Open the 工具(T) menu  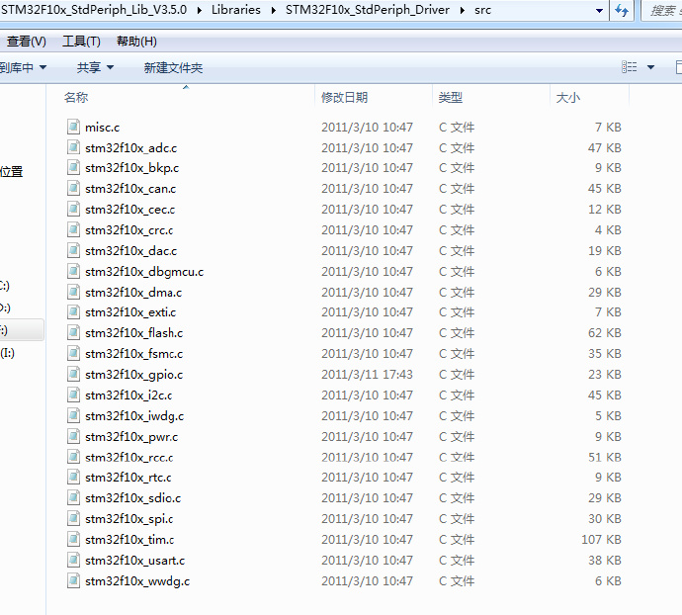click(x=81, y=42)
